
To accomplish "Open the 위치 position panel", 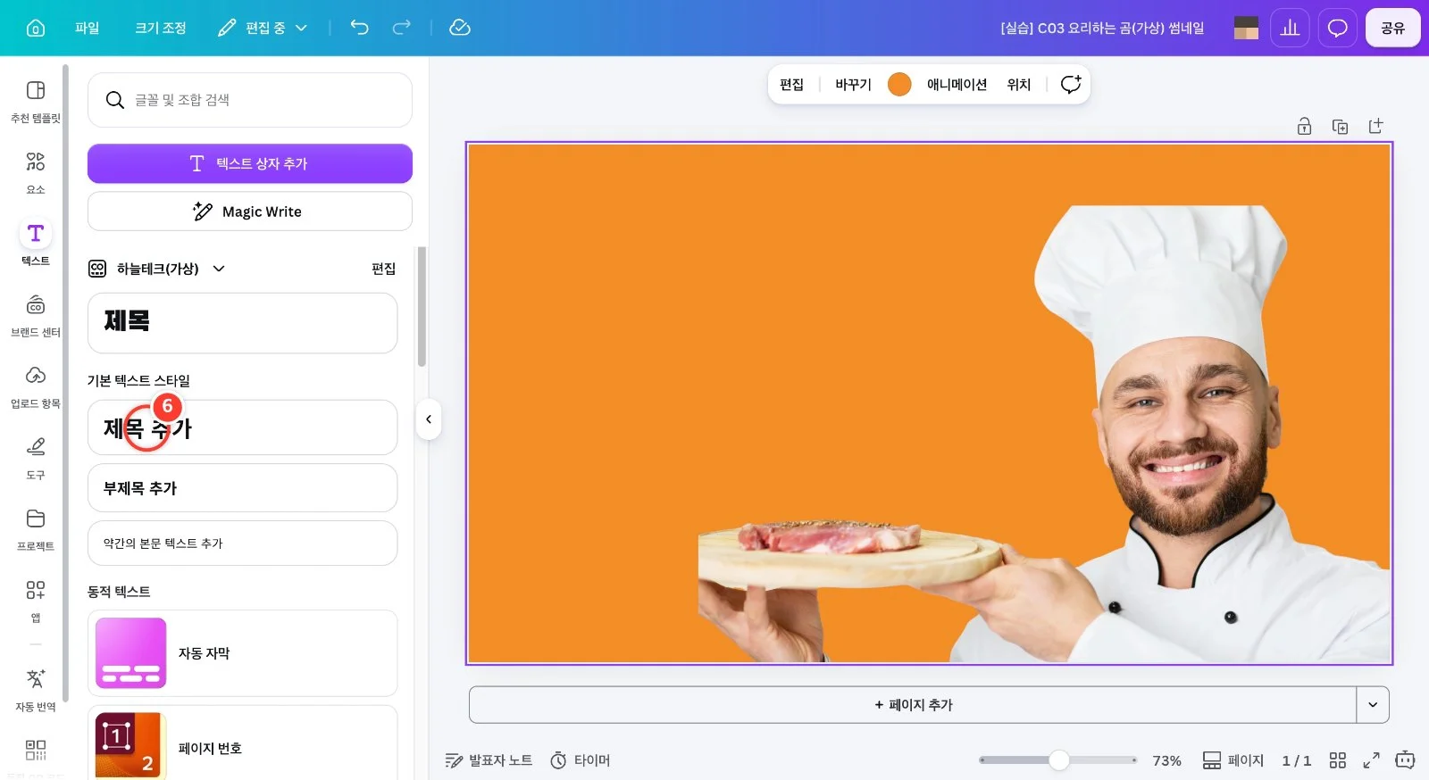I will 1019,85.
